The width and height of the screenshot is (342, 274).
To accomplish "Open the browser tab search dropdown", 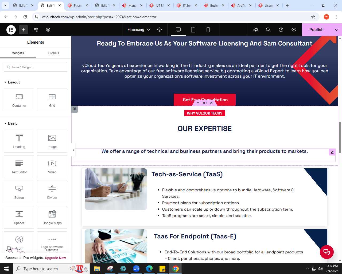I will point(5,5).
